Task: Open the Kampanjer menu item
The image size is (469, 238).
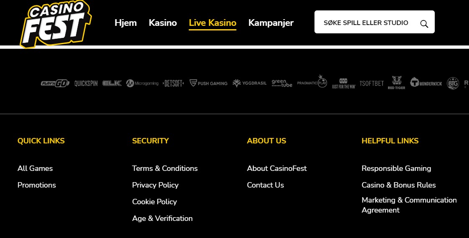Action: point(271,23)
